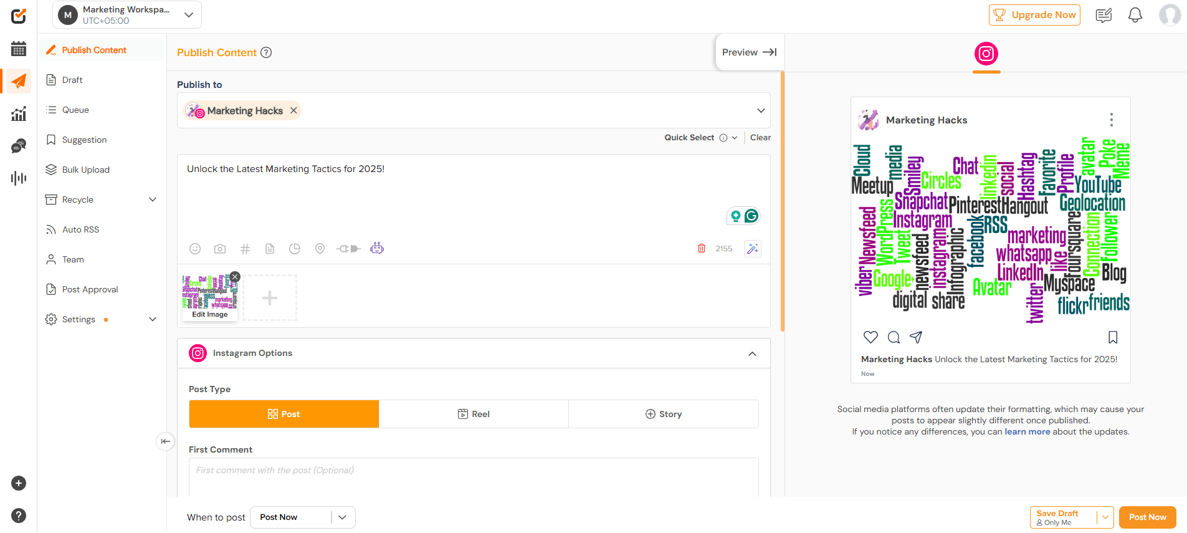The width and height of the screenshot is (1187, 533).
Task: Collapse the Instagram Options section
Action: 752,353
